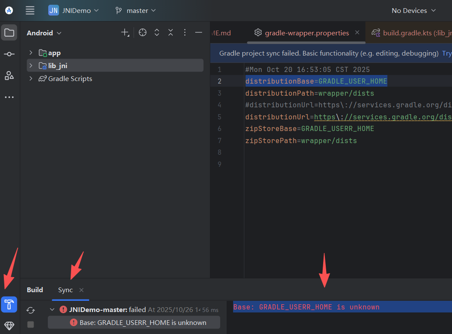Switch the Android project view dropdown
The image size is (452, 334).
44,33
